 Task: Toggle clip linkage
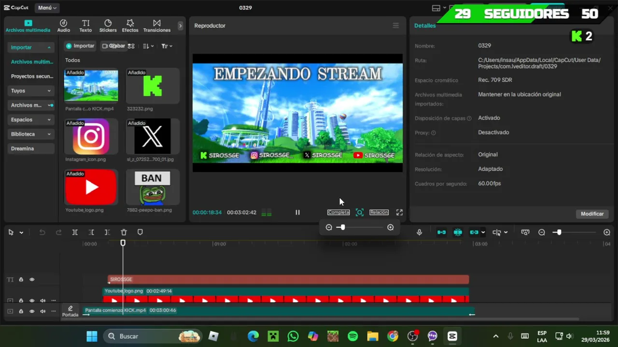tap(474, 232)
